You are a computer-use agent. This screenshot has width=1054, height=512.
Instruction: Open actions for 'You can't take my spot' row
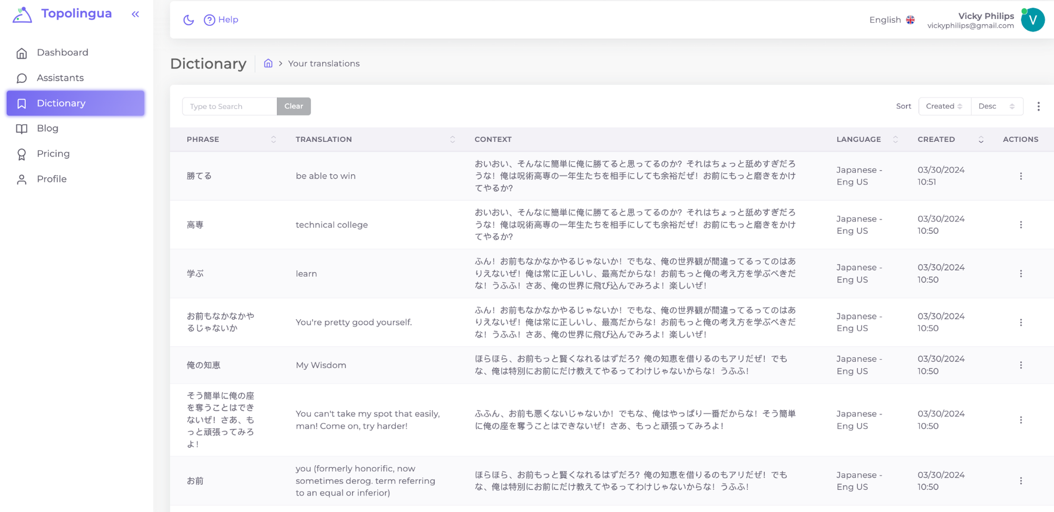(1021, 420)
